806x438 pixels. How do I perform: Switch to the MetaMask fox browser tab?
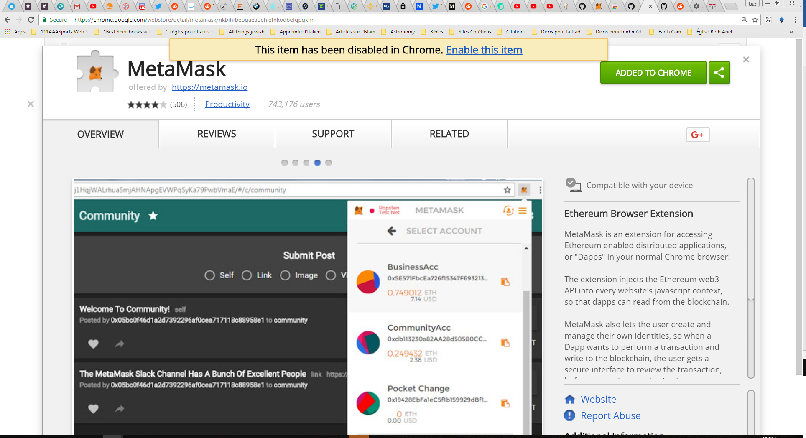coord(599,6)
